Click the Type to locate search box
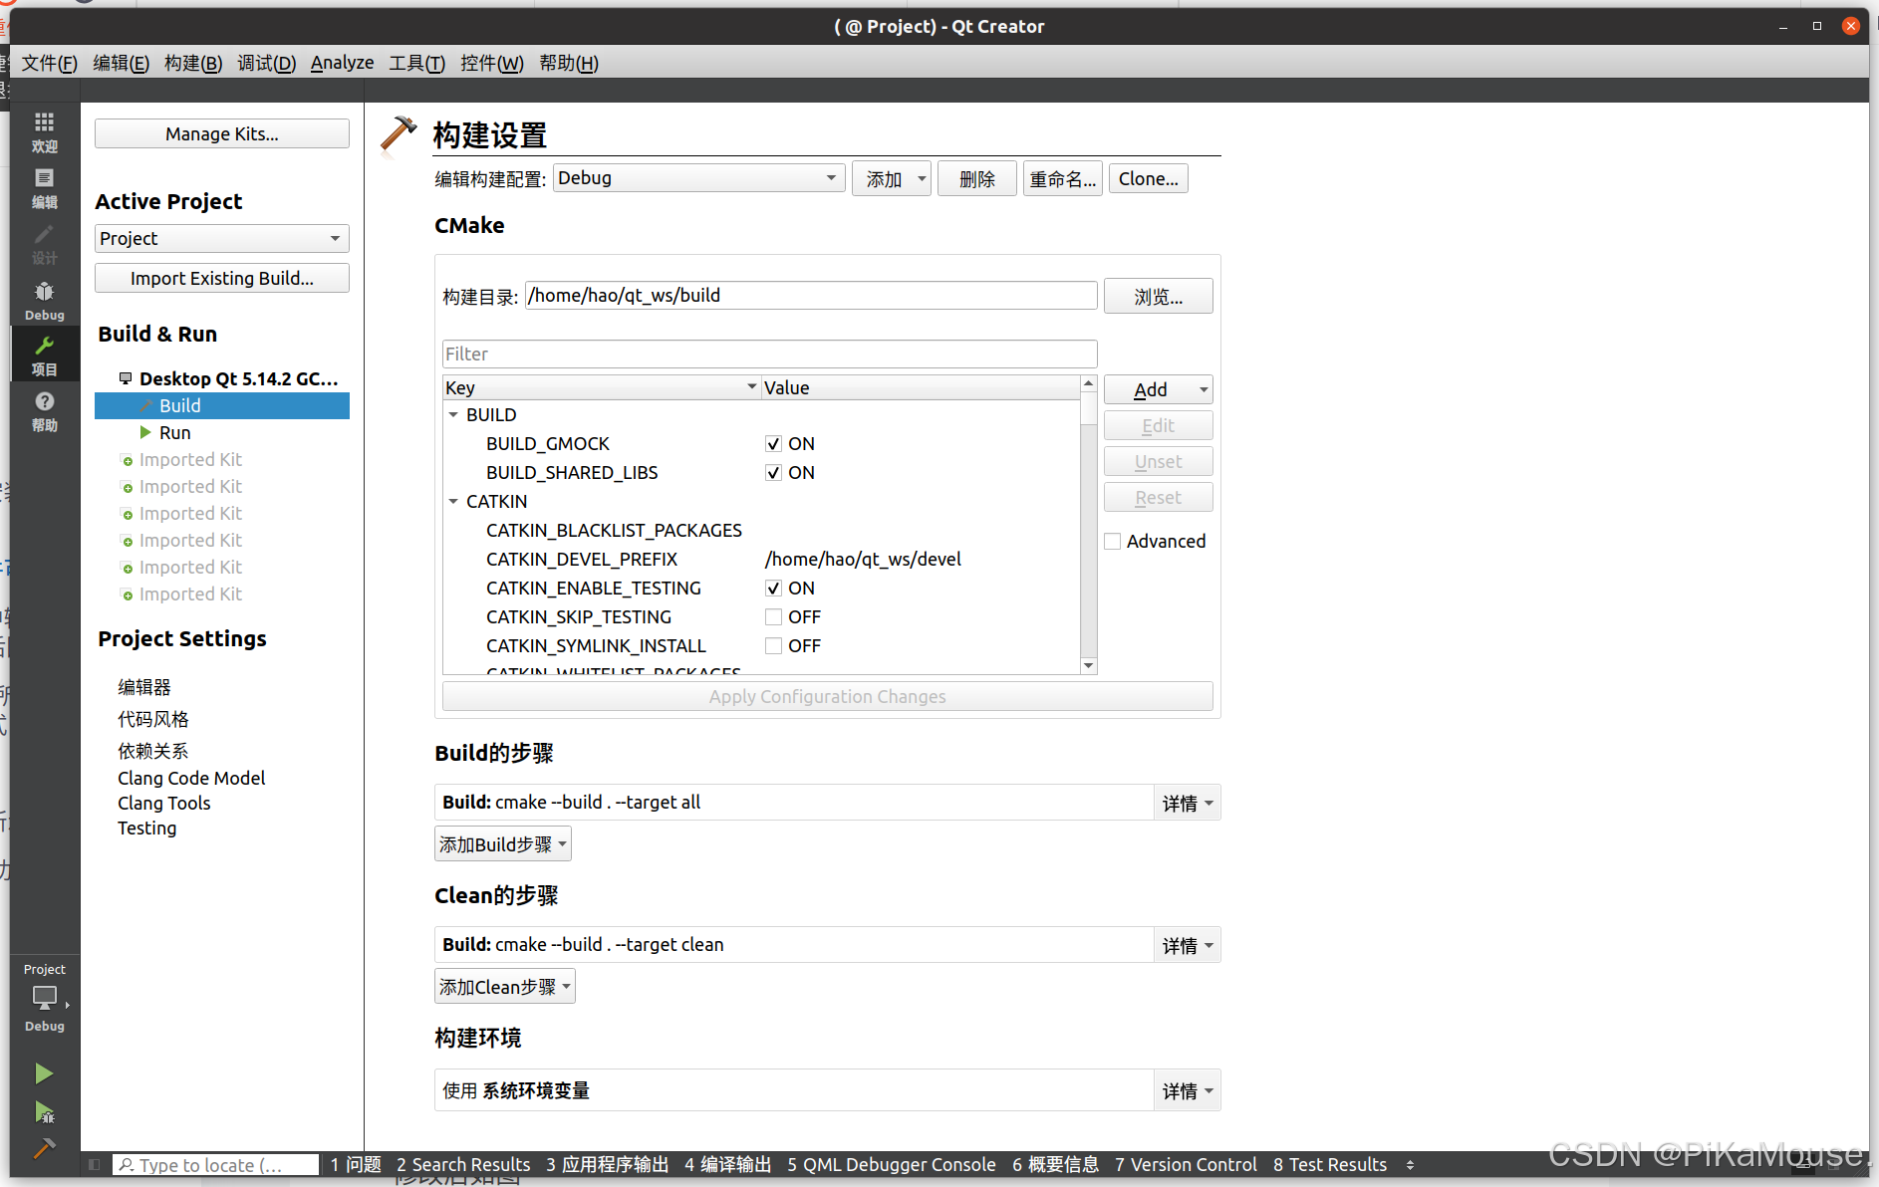Viewport: 1879px width, 1187px height. point(216,1164)
